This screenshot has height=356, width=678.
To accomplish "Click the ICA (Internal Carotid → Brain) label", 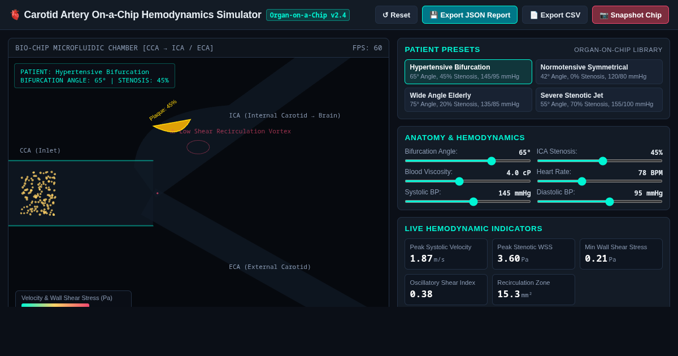I will pos(285,115).
